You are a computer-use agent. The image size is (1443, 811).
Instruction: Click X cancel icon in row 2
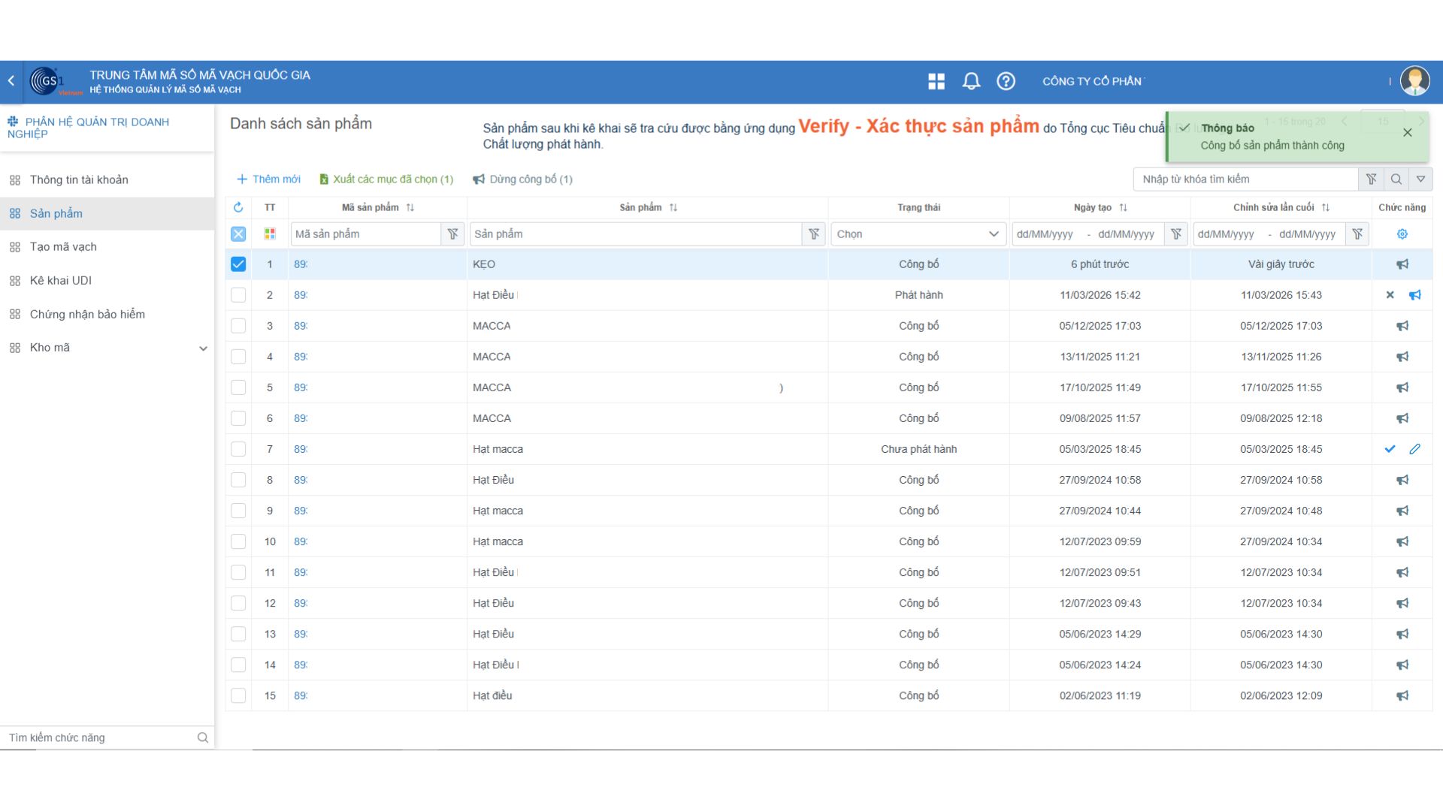coord(1390,295)
